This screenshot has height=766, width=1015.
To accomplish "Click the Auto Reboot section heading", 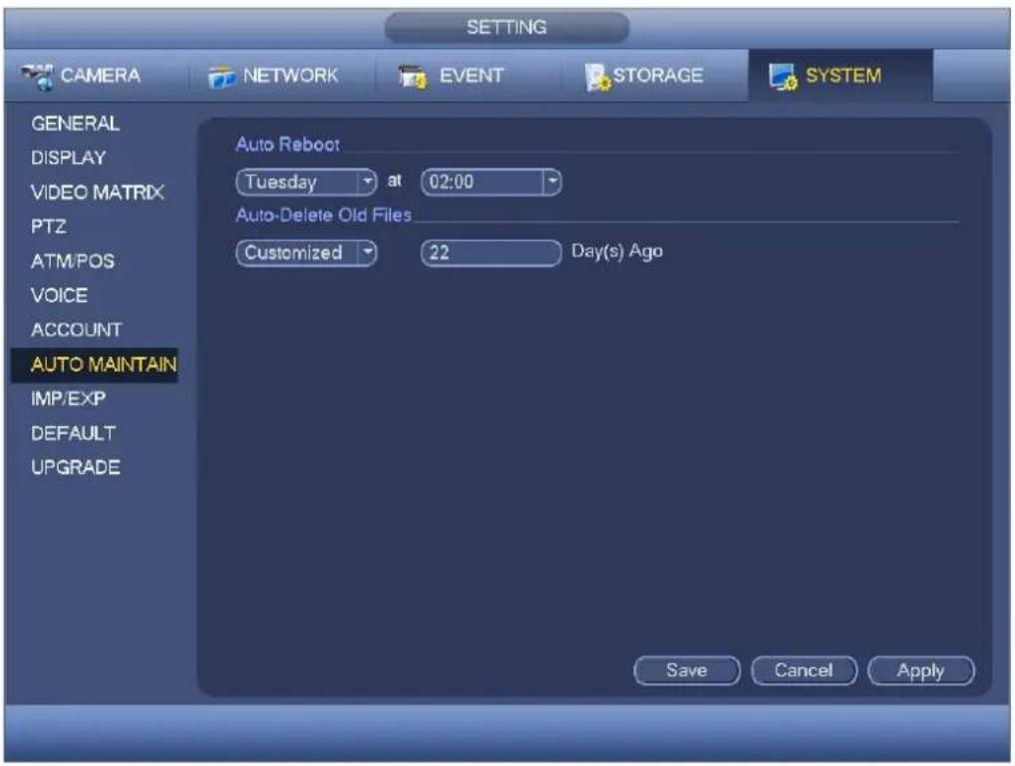I will click(287, 144).
